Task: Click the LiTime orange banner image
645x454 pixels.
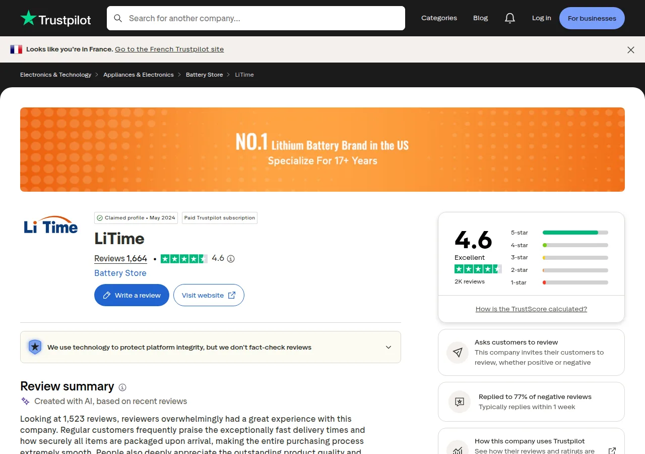Action: pos(322,149)
